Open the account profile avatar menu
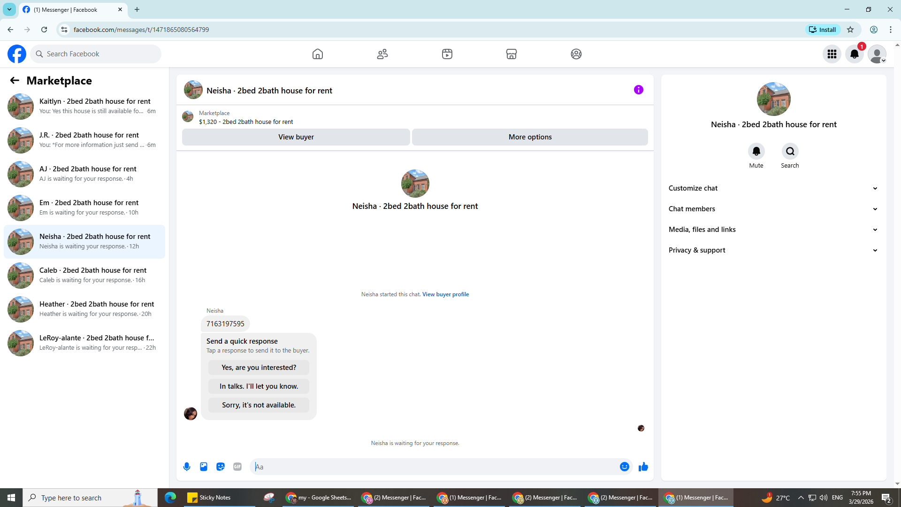 (x=877, y=54)
